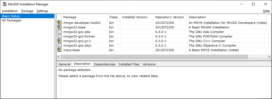Open the Help menu
The height and width of the screenshot is (99, 272).
[266, 11]
